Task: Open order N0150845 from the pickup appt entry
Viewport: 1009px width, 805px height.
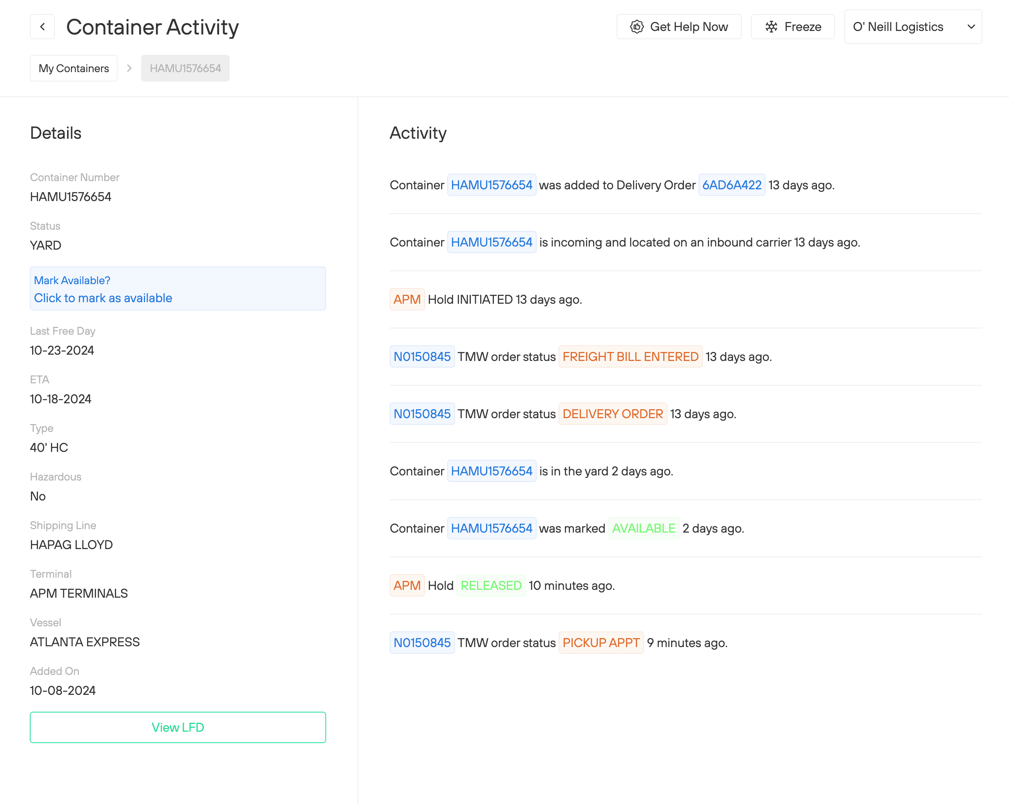Action: click(x=422, y=643)
